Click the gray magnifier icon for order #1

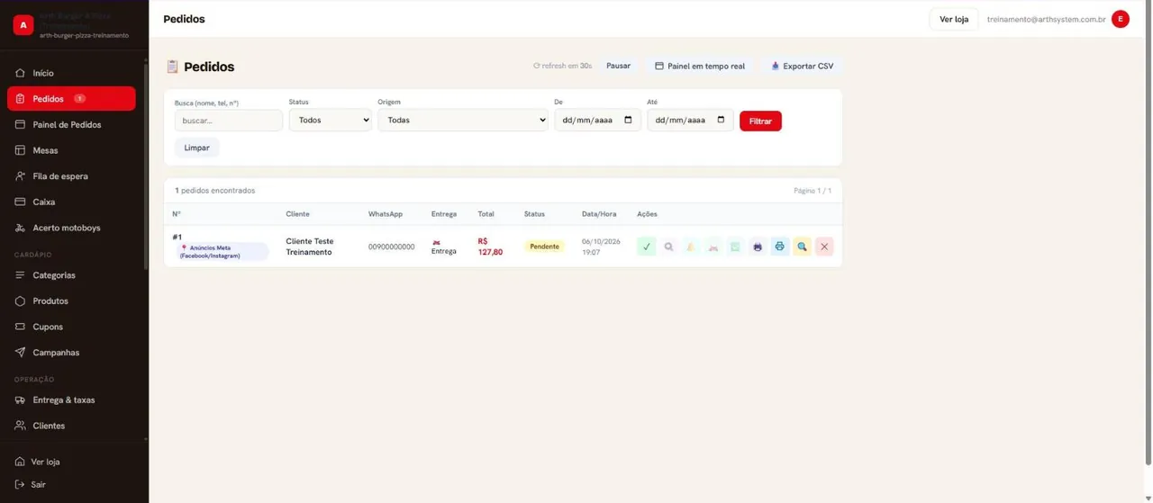point(668,247)
